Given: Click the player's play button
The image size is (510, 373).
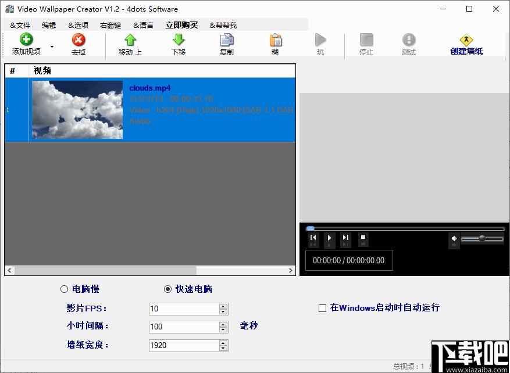Looking at the screenshot, I should [330, 238].
